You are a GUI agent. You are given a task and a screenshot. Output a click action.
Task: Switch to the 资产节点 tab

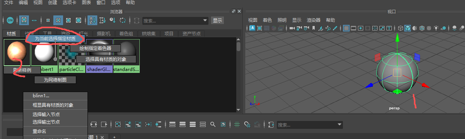[191, 33]
